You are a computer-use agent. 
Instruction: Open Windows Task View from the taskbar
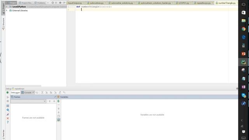point(244,4)
